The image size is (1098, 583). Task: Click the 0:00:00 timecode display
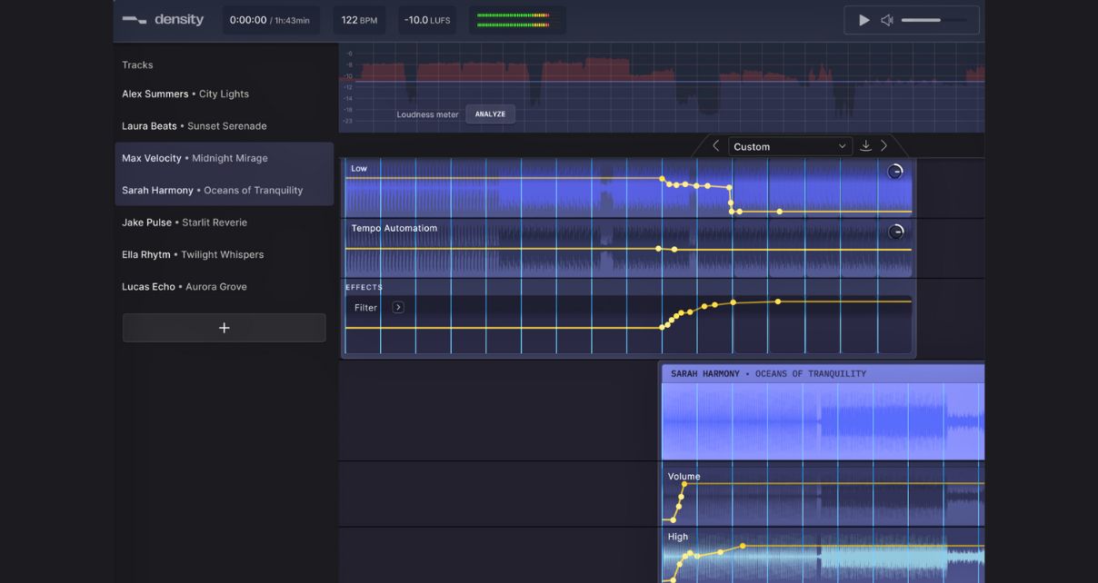click(x=269, y=19)
